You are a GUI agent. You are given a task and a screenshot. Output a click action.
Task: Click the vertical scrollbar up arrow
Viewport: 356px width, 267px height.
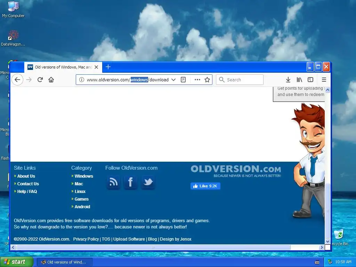tap(327, 90)
